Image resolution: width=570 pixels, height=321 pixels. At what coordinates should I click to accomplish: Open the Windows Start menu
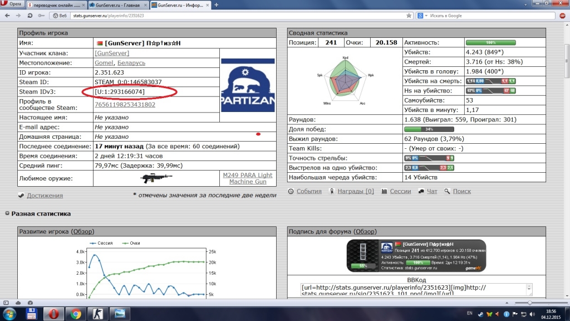click(x=9, y=313)
